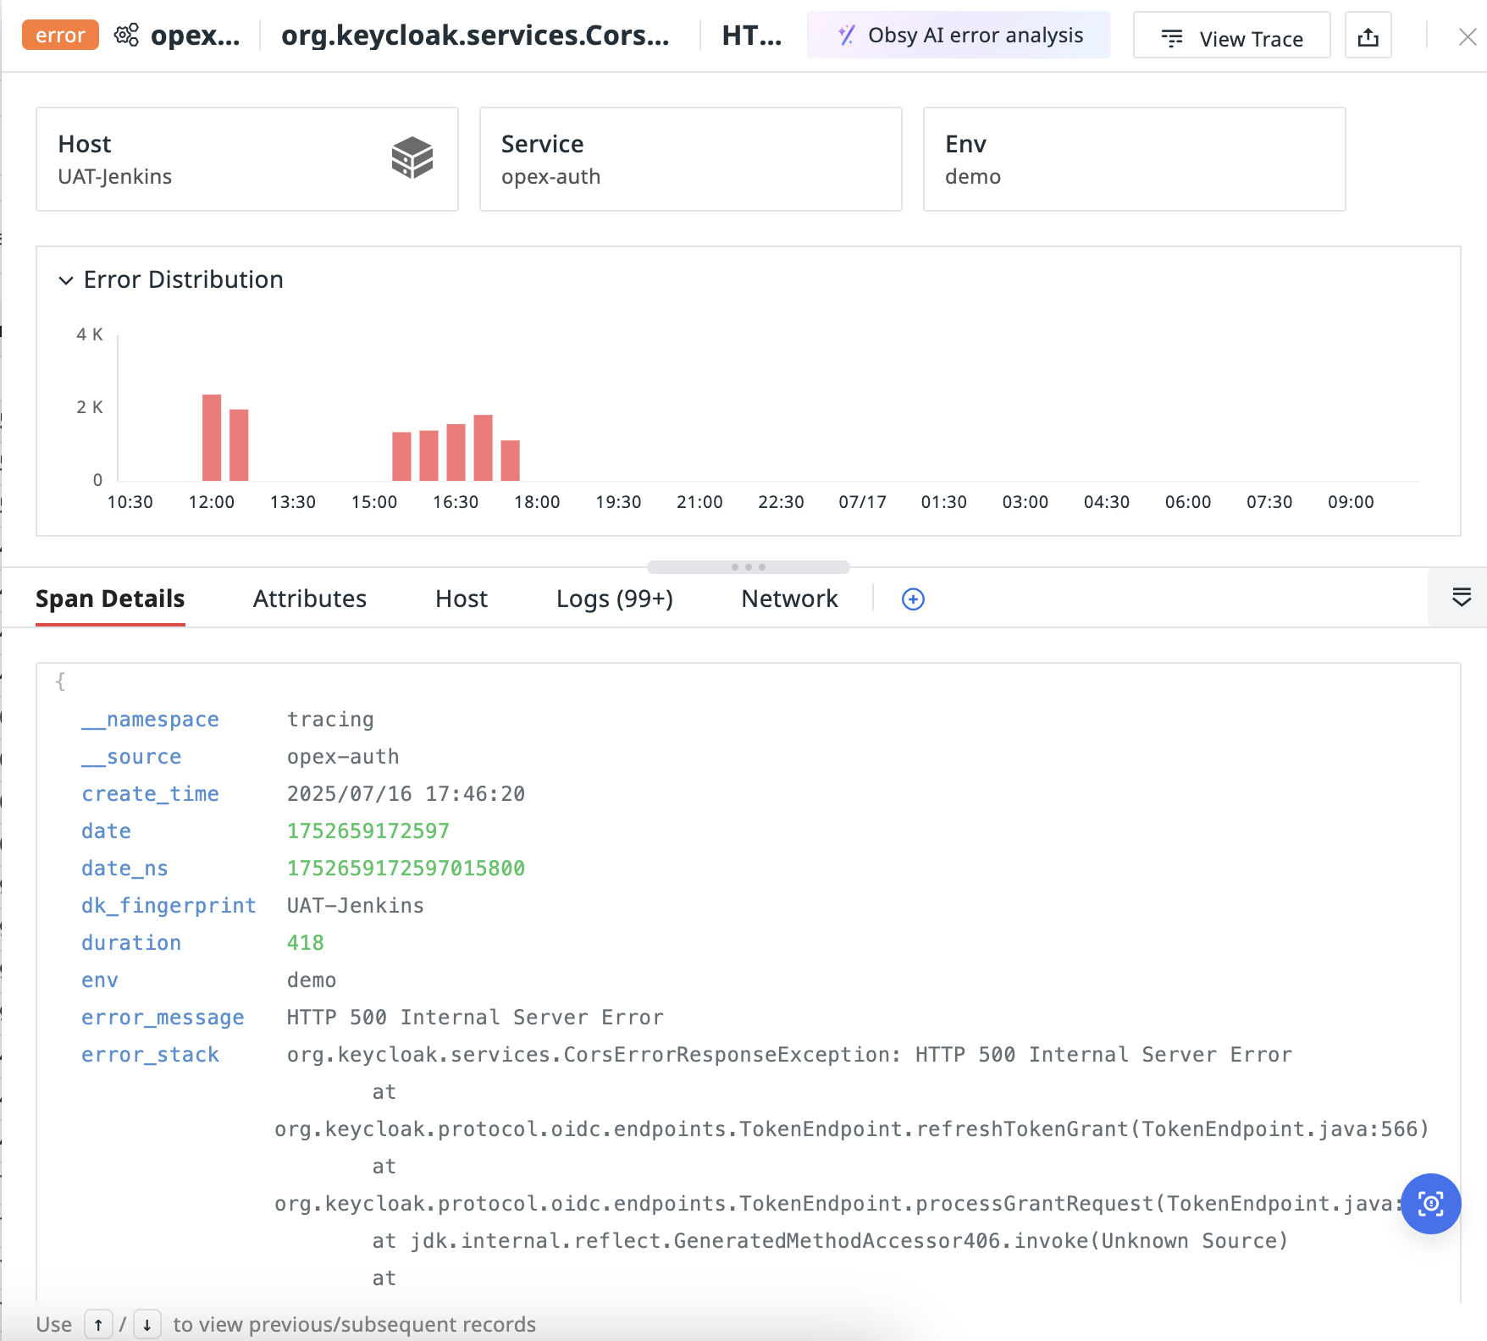Switch to the Host tab
Screen dimensions: 1487x1341
pos(462,599)
